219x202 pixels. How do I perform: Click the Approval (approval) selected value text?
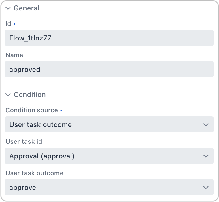point(42,156)
